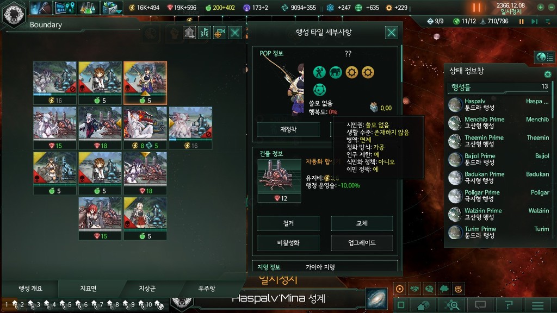Open the 지상군 armies tab
This screenshot has height=313, width=557.
(x=147, y=288)
